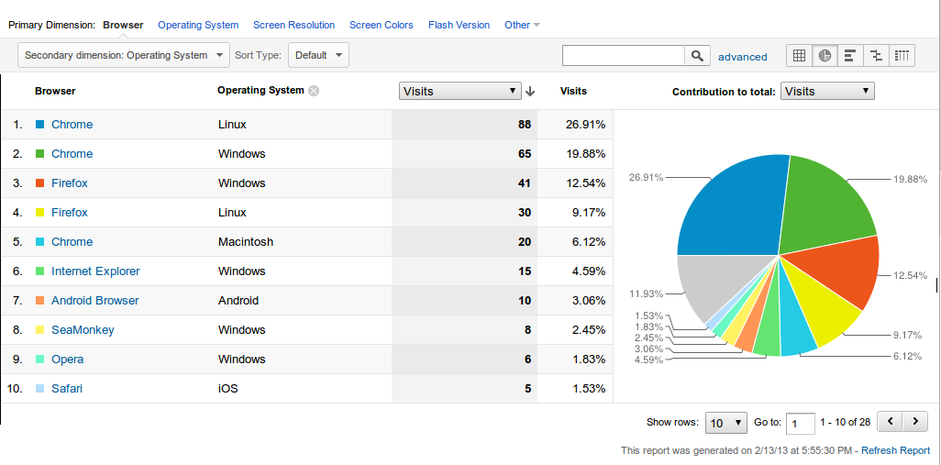Click the search magnifier button
The width and height of the screenshot is (941, 465).
[x=697, y=56]
